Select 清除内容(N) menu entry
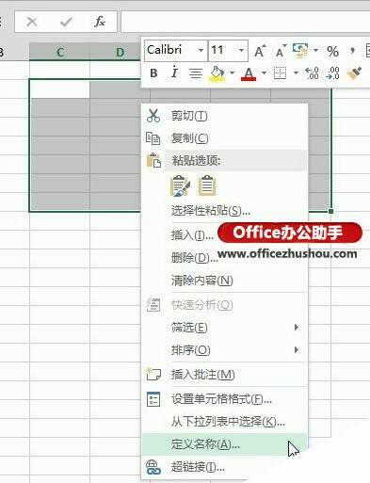The height and width of the screenshot is (483, 370). (224, 281)
